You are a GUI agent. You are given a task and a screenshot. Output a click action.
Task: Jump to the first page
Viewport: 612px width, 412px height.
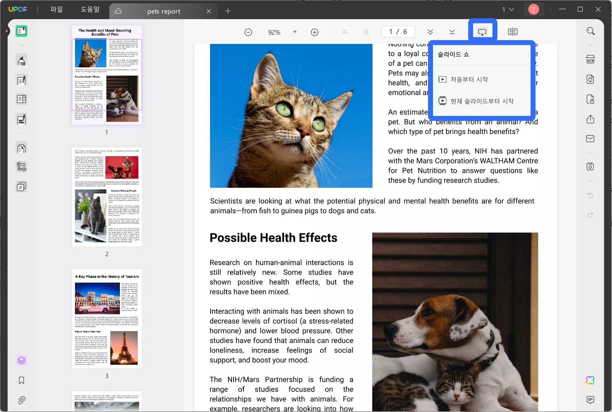point(344,32)
